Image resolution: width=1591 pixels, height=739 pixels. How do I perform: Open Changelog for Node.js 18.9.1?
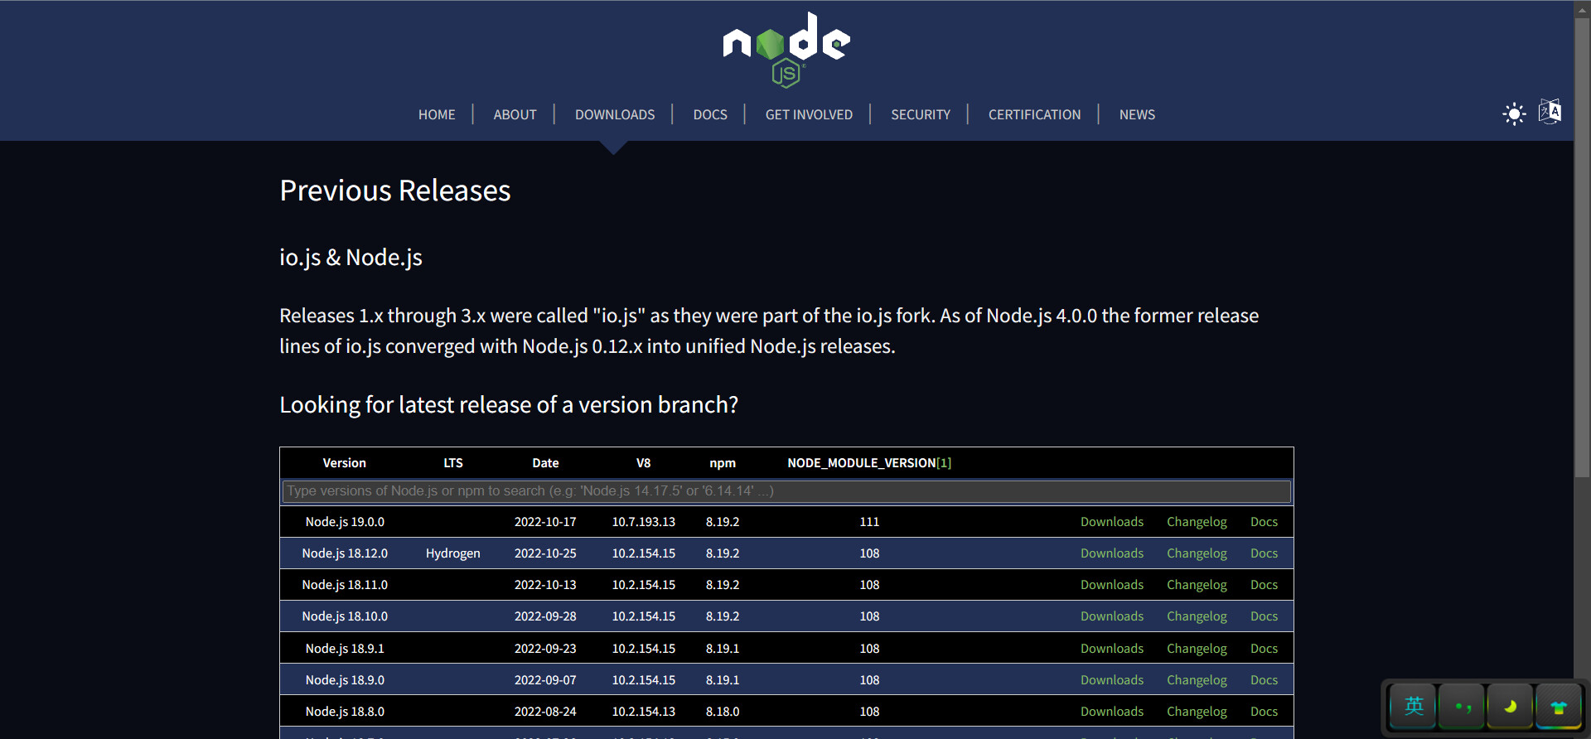tap(1197, 649)
